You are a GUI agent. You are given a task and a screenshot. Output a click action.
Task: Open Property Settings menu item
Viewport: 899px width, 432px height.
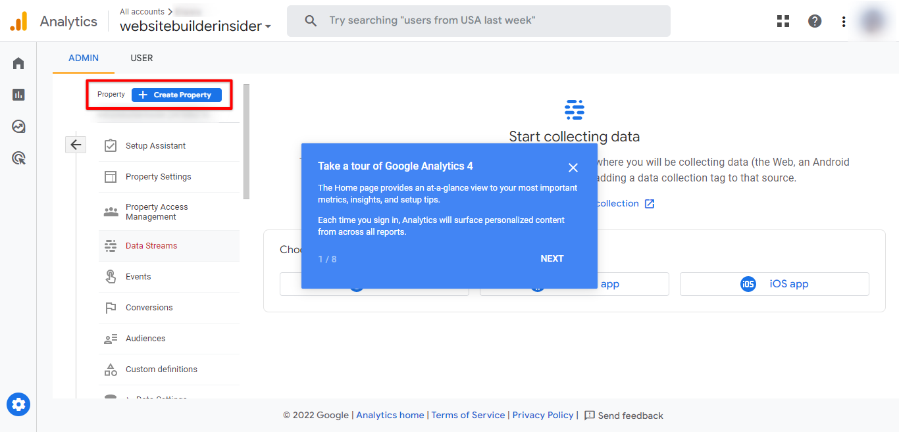coord(158,177)
